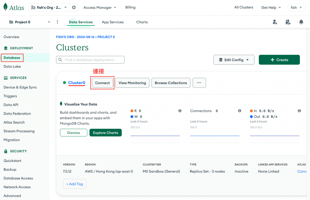Open the Access Manager dropdown

coord(100,8)
